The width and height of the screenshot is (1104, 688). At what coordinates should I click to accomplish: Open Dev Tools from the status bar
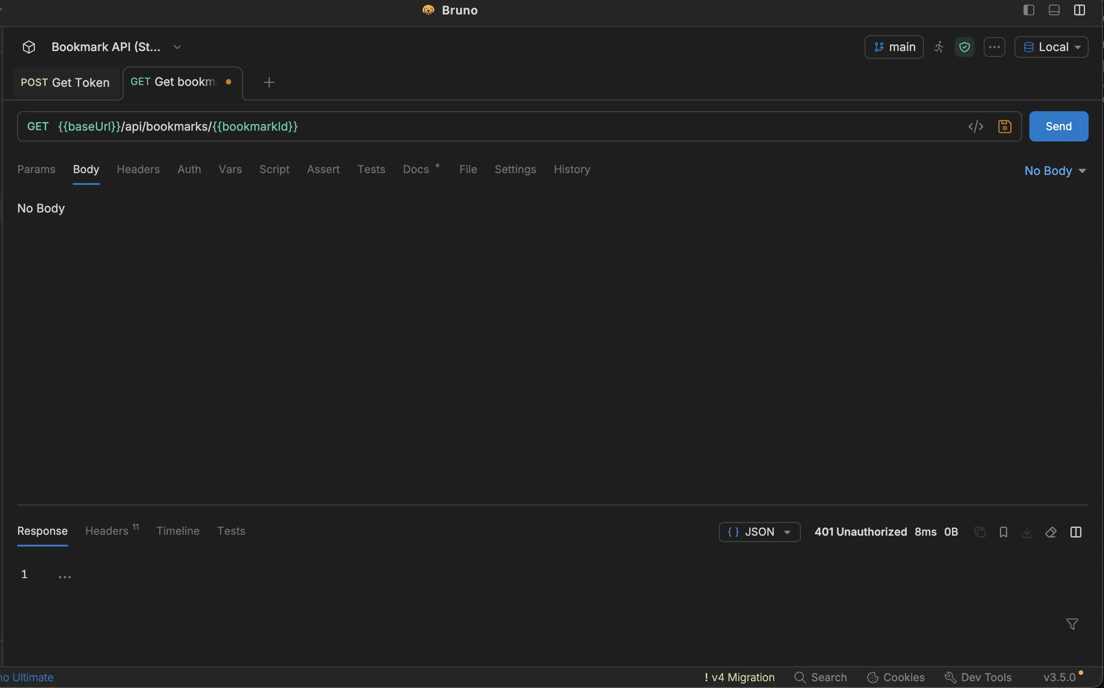[x=978, y=678]
